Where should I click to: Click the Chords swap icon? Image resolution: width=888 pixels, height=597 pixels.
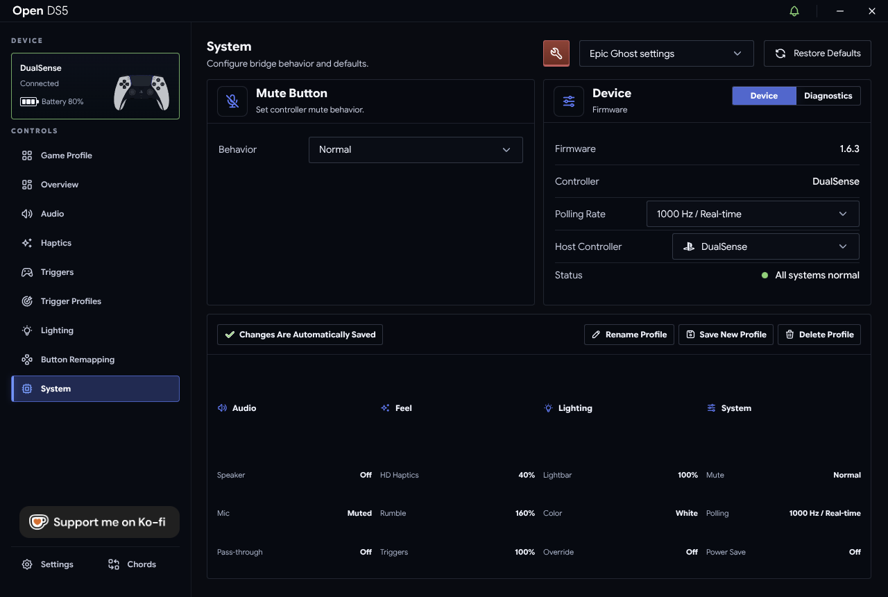pos(114,564)
